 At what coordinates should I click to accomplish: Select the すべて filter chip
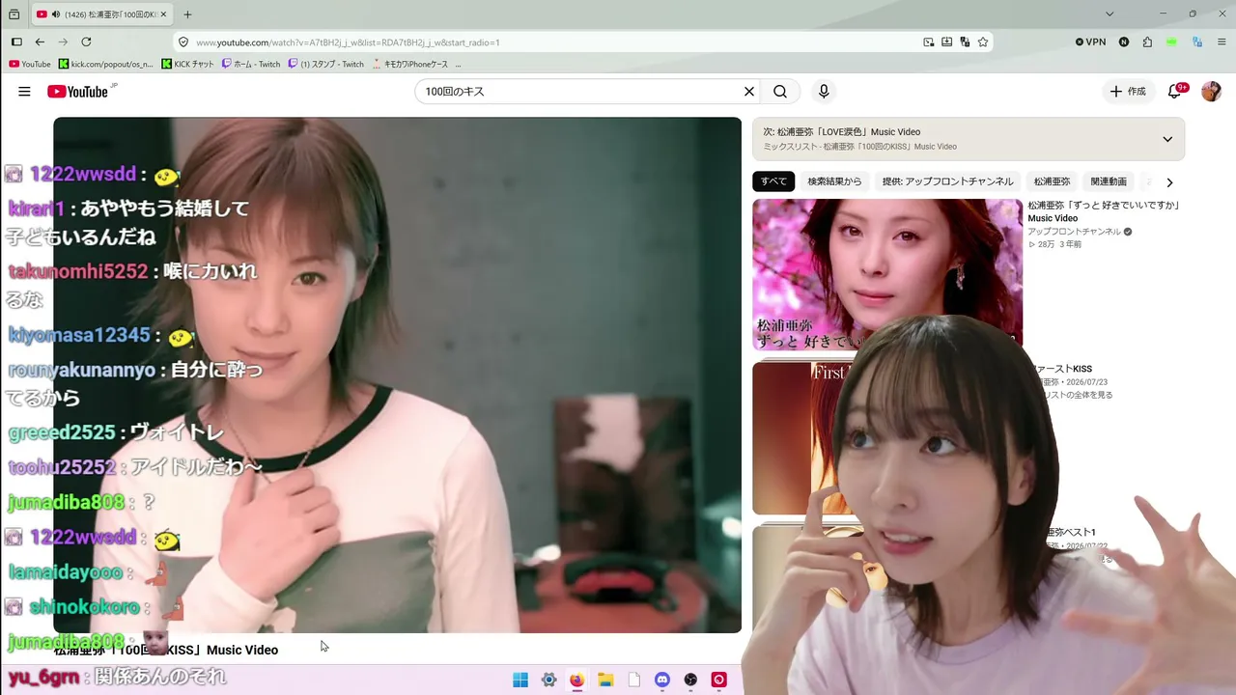773,181
